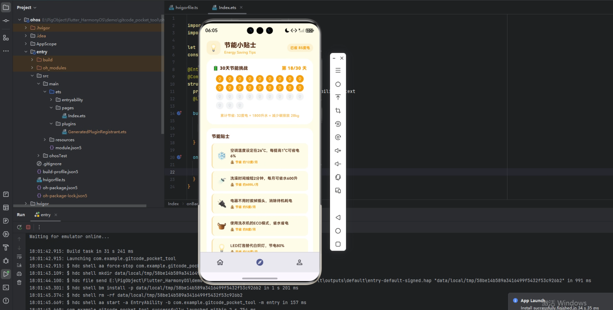Image resolution: width=613 pixels, height=310 pixels.
Task: Open emulator multi-screen icon
Action: click(338, 191)
